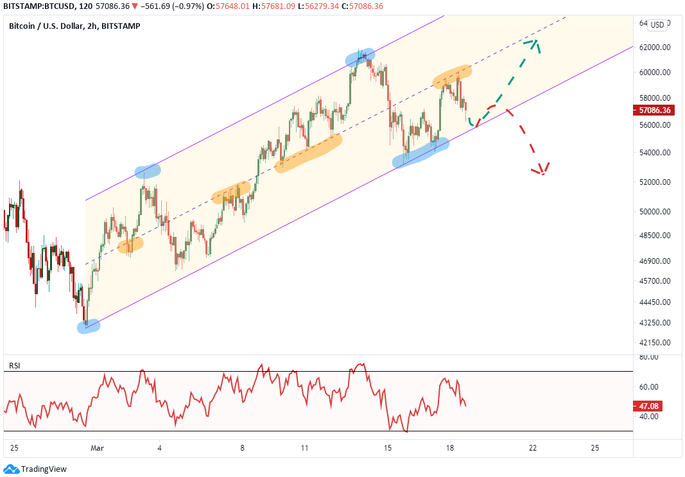This screenshot has height=477, width=685.
Task: Open the USD currency selector on price axis
Action: tap(657, 25)
